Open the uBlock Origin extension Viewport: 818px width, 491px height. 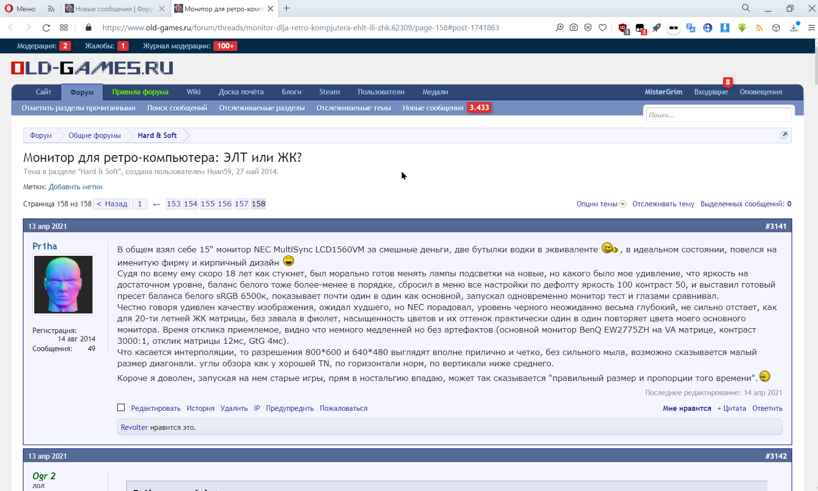pos(624,28)
